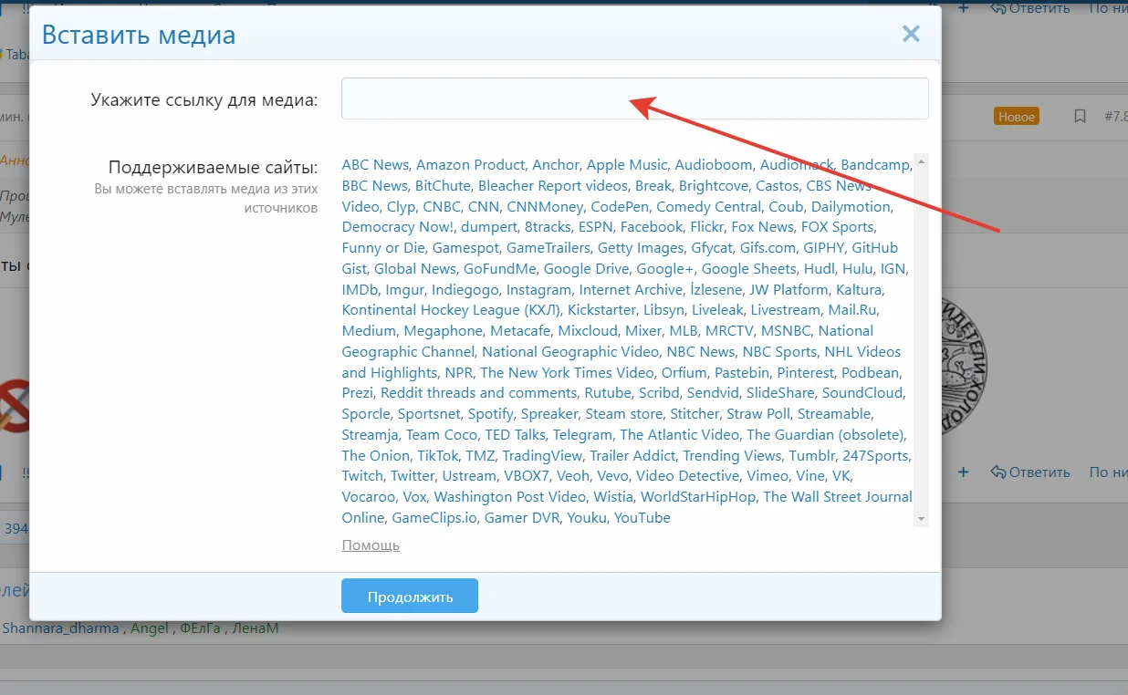Open the Instagram link
The height and width of the screenshot is (695, 1128).
(538, 290)
